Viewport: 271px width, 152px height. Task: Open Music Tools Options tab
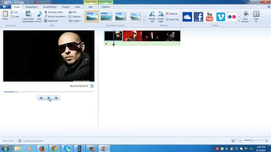click(x=106, y=7)
